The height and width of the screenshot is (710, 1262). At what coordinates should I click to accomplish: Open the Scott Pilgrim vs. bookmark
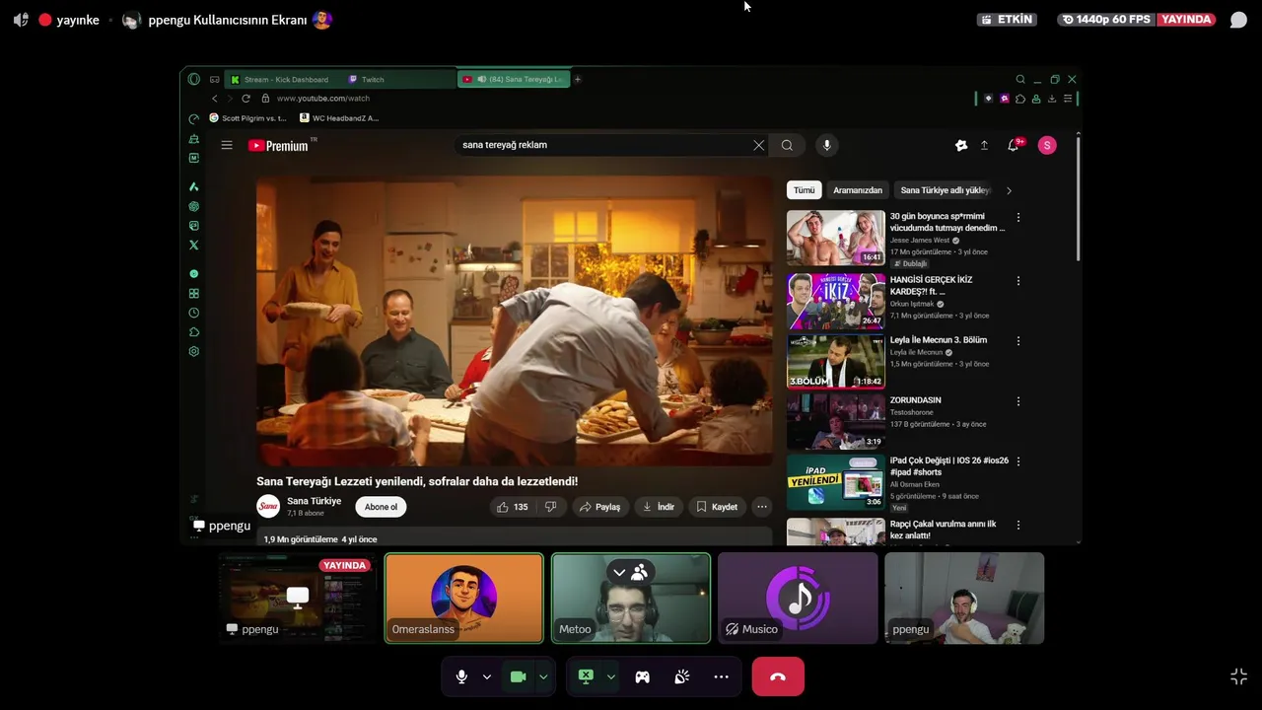coord(247,118)
